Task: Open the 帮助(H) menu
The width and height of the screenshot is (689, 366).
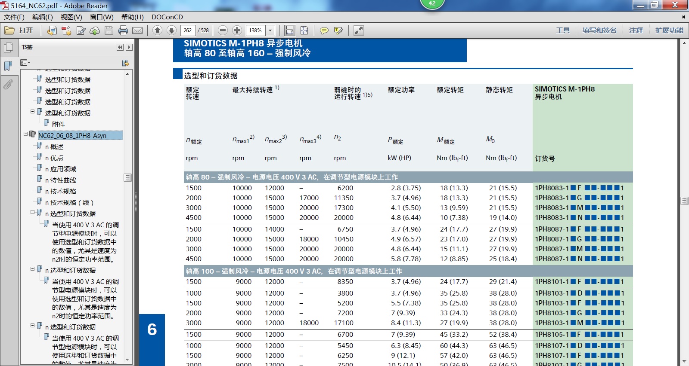Action: click(133, 17)
